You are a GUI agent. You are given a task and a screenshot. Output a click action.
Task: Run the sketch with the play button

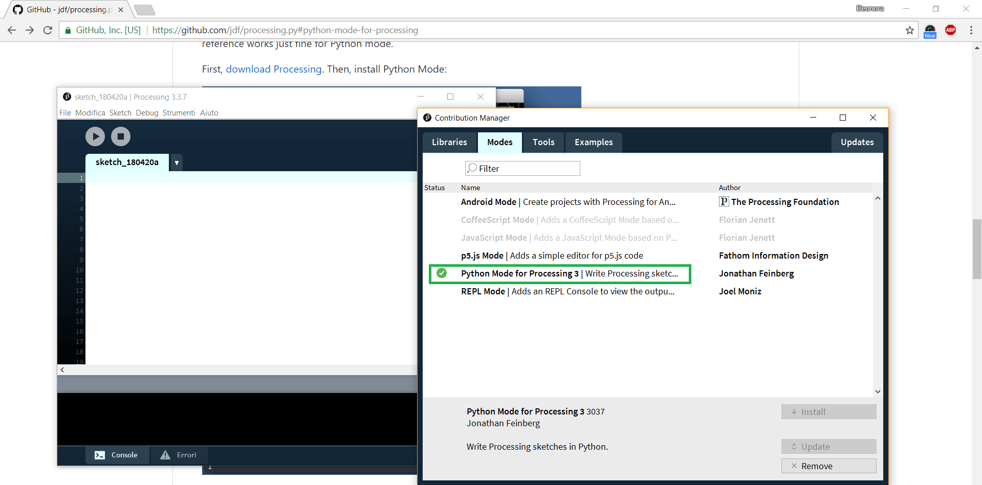pos(95,136)
